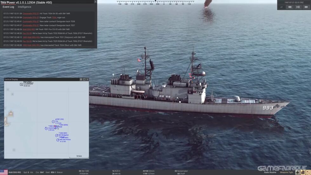Viewport: 311px width, 175px height.
Task: Click the US flag nation icon
Action: 4,172
